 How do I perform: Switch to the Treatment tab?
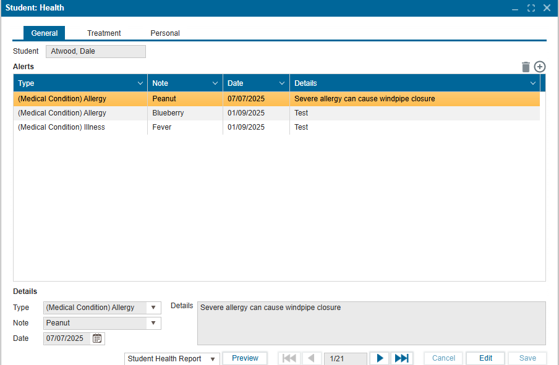pyautogui.click(x=104, y=33)
